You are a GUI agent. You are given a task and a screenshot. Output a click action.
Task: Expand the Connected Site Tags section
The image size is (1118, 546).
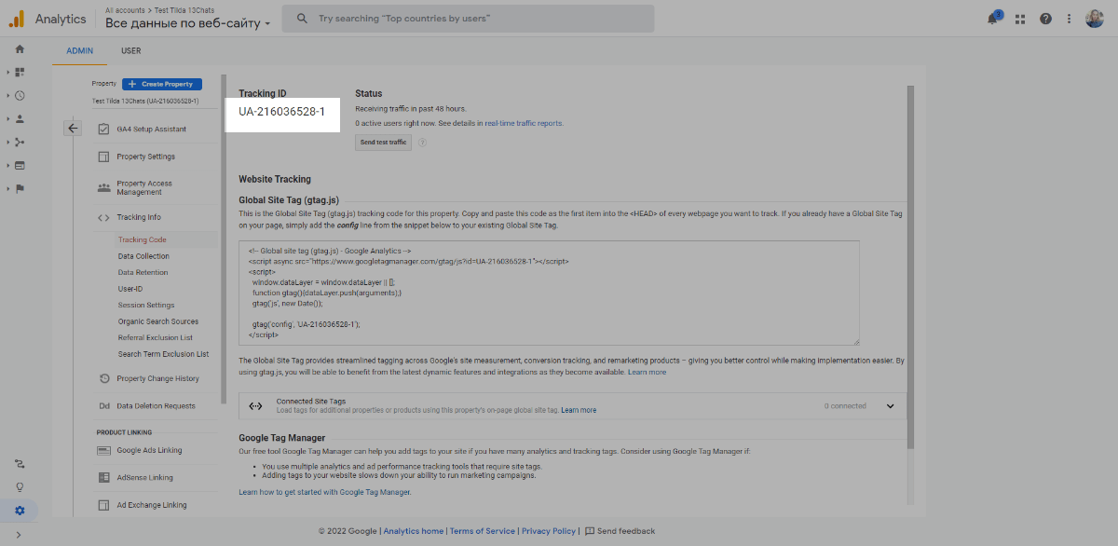[890, 406]
